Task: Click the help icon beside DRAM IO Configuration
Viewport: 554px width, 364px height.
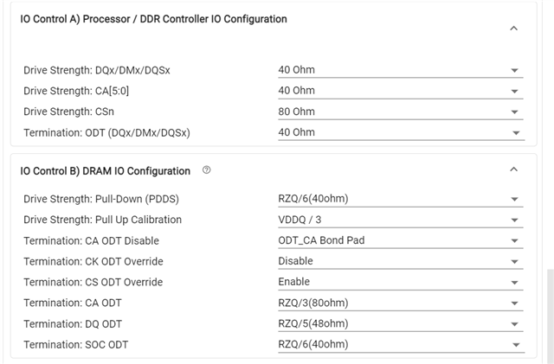Action: (x=206, y=170)
